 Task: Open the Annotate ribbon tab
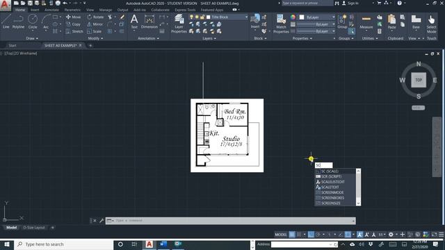[51, 10]
